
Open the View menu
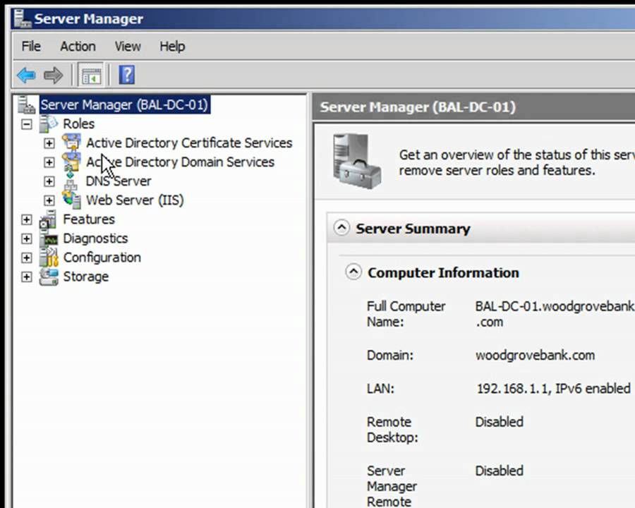tap(128, 47)
